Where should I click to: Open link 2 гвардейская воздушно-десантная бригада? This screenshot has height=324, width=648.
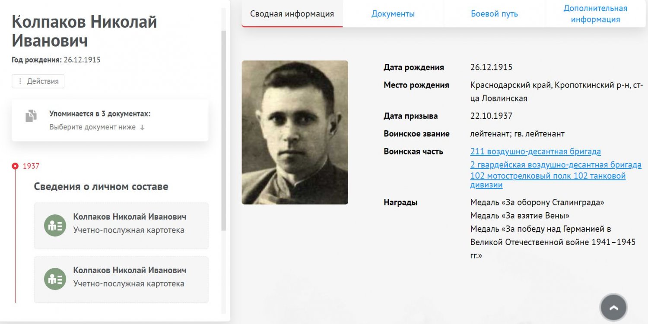(x=556, y=165)
